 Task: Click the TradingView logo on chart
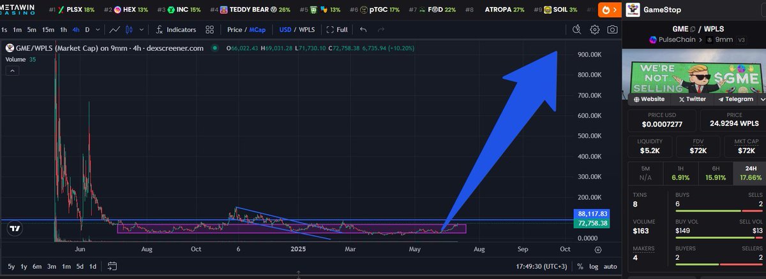(15, 229)
